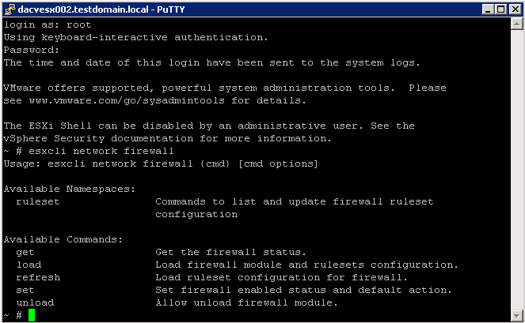Click the 'Available Namespaces:' heading
The height and width of the screenshot is (323, 525).
tap(70, 189)
